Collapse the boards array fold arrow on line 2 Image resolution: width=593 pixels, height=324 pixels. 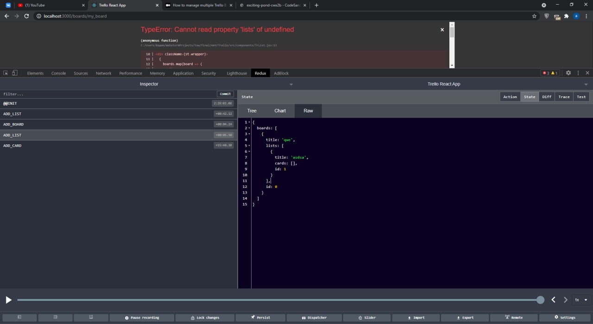coord(249,128)
